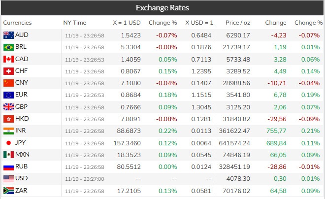Click the Chinese flag icon
Image resolution: width=325 pixels, height=199 pixels.
coord(8,83)
